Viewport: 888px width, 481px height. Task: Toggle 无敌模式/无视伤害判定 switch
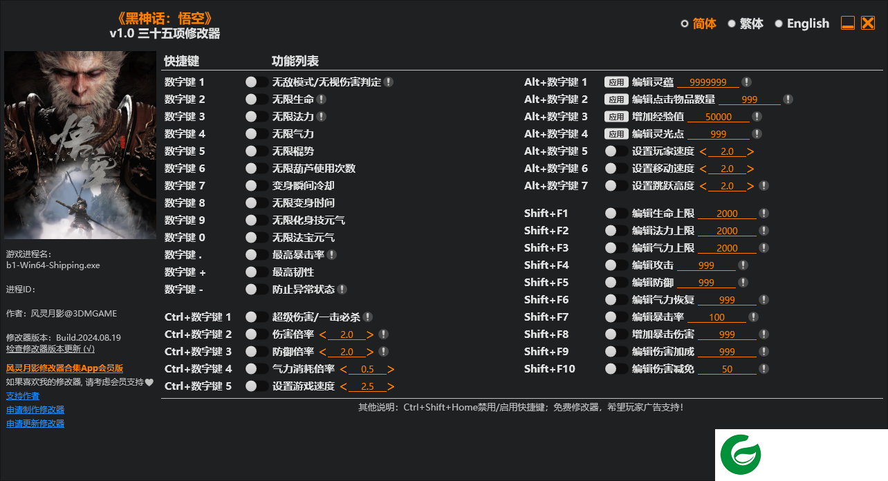(257, 82)
